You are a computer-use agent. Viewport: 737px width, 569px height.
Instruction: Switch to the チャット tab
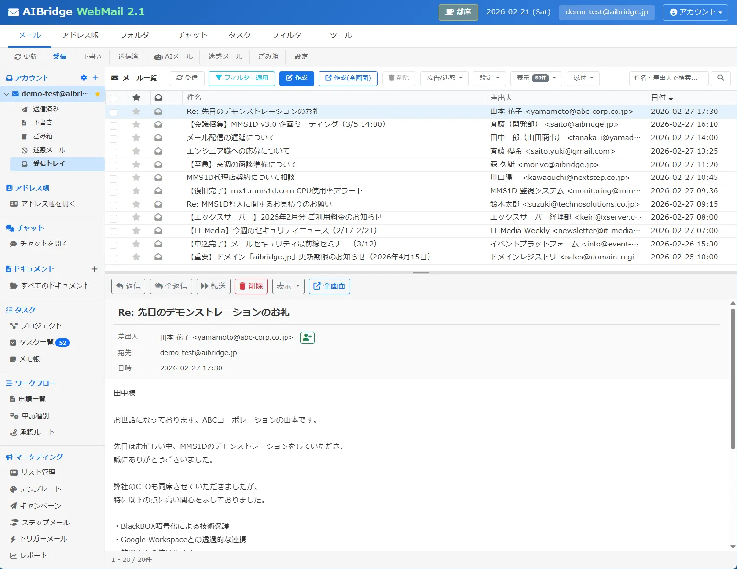coord(192,35)
